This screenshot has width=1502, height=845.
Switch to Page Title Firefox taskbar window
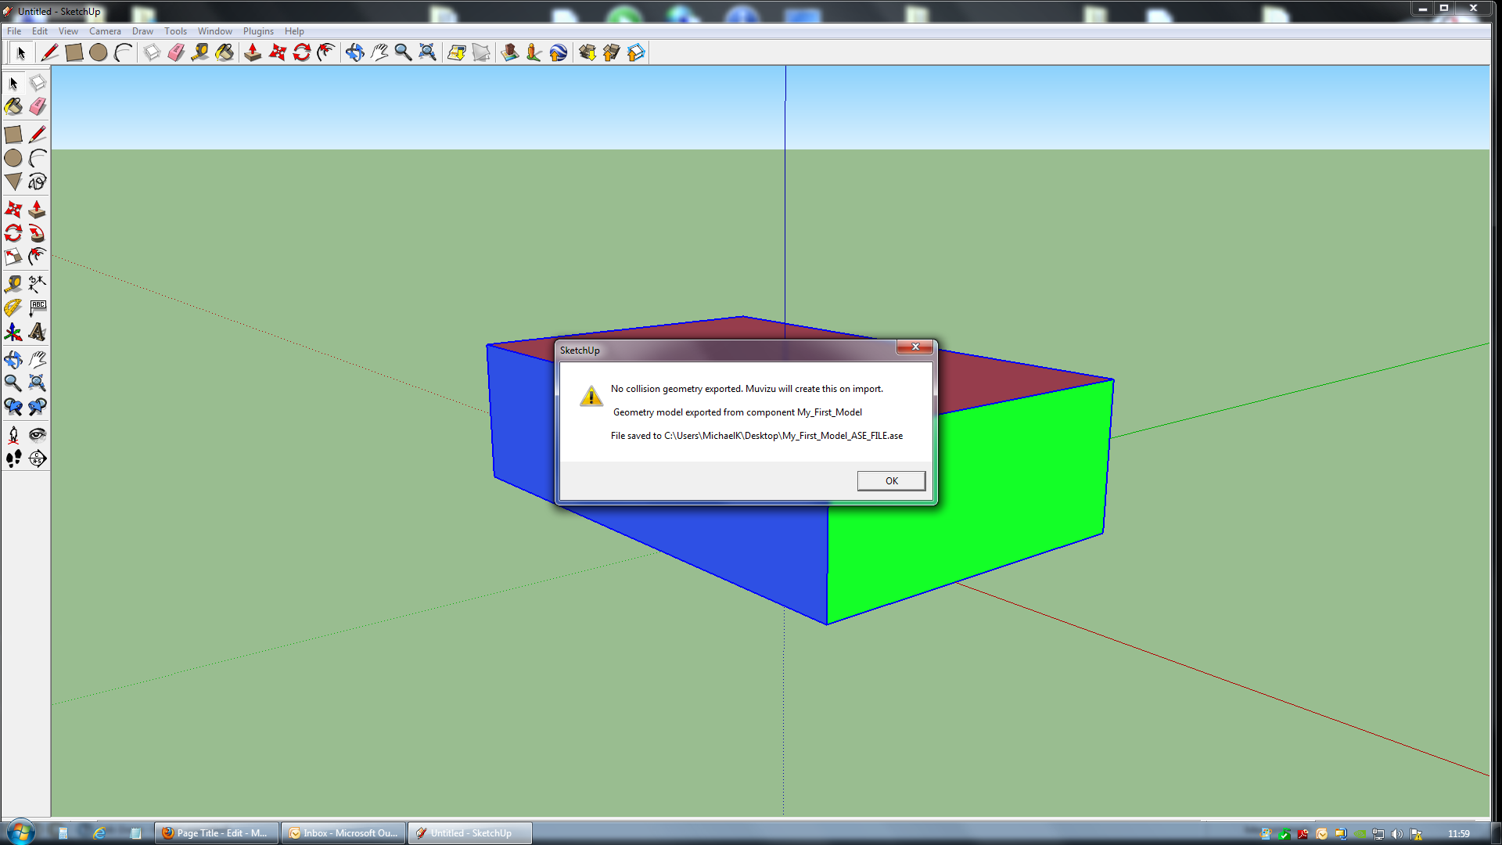217,833
